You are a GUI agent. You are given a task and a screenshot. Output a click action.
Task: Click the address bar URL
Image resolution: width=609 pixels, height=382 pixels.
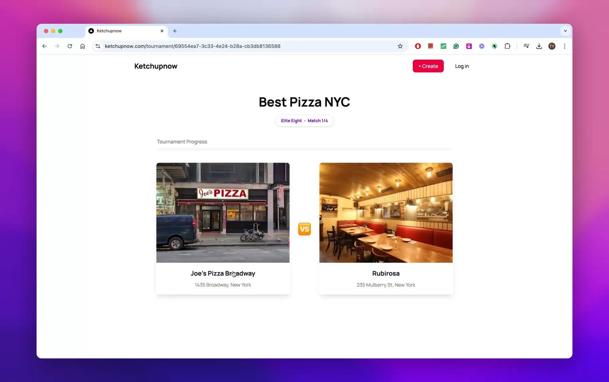pos(193,46)
